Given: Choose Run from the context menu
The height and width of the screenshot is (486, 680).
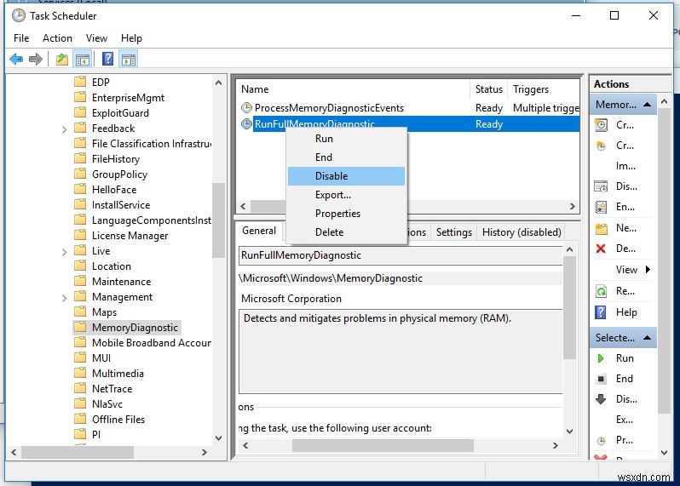Looking at the screenshot, I should click(x=347, y=139).
